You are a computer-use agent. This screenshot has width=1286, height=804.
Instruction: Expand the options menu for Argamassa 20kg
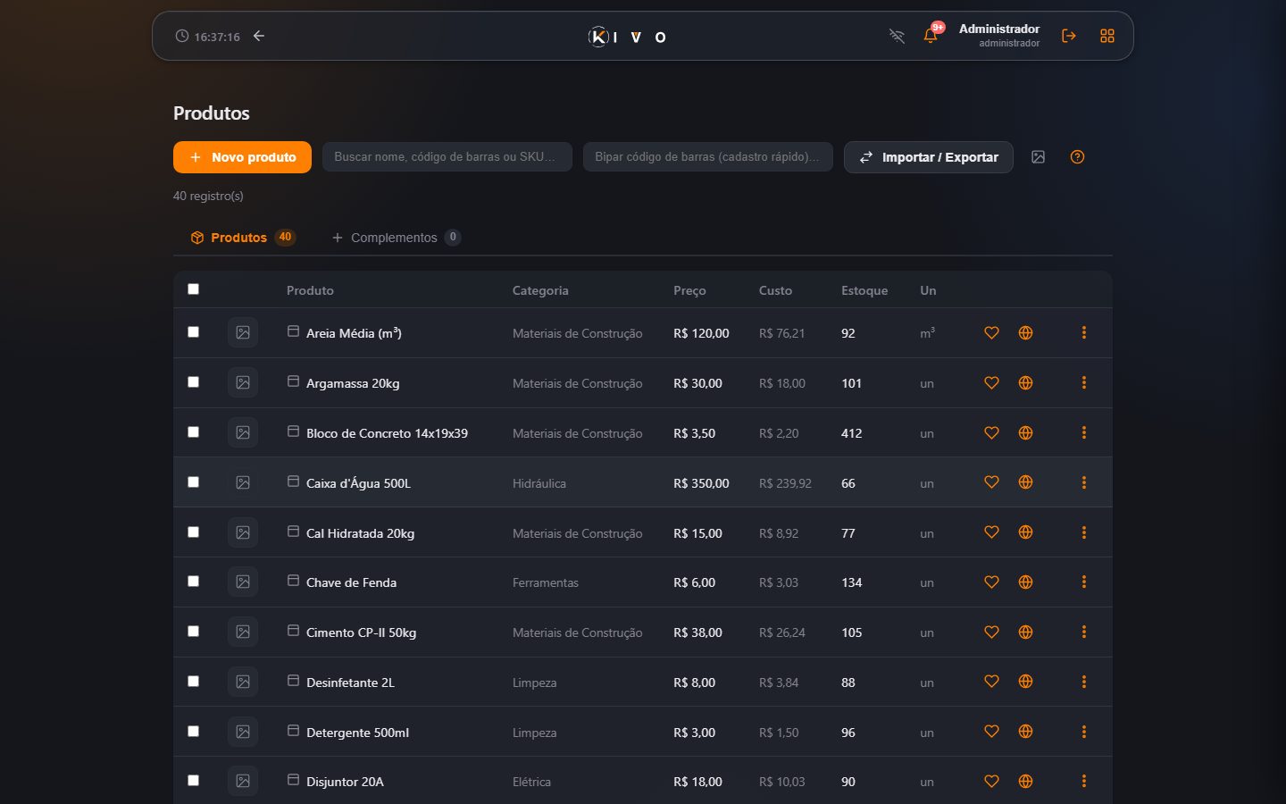tap(1084, 382)
